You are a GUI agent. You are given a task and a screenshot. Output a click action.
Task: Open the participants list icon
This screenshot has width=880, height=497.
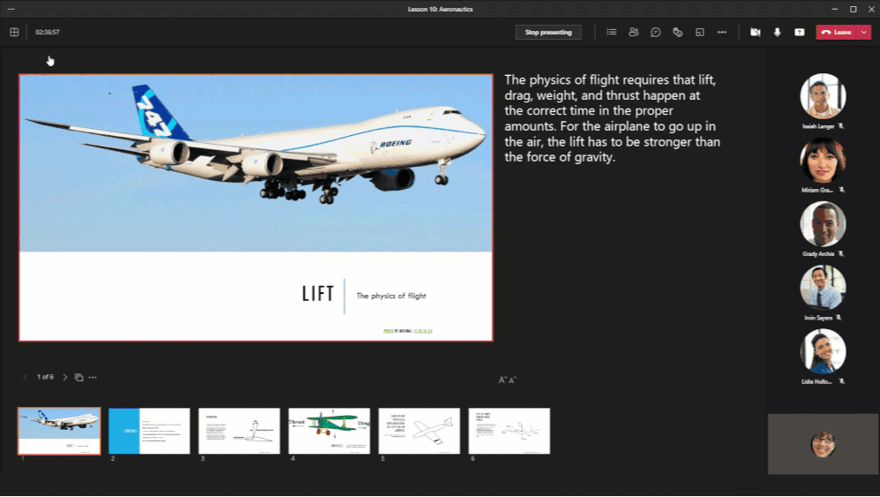coord(634,32)
